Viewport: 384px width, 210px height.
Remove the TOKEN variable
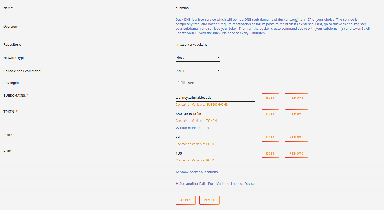(x=297, y=114)
